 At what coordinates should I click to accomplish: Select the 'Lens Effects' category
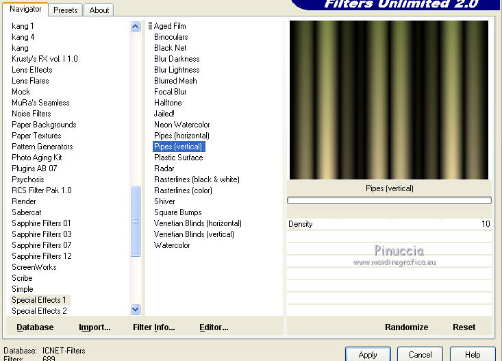pos(32,70)
